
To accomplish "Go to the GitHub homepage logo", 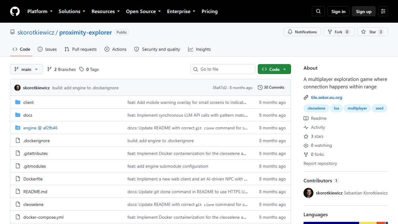I will (15, 11).
